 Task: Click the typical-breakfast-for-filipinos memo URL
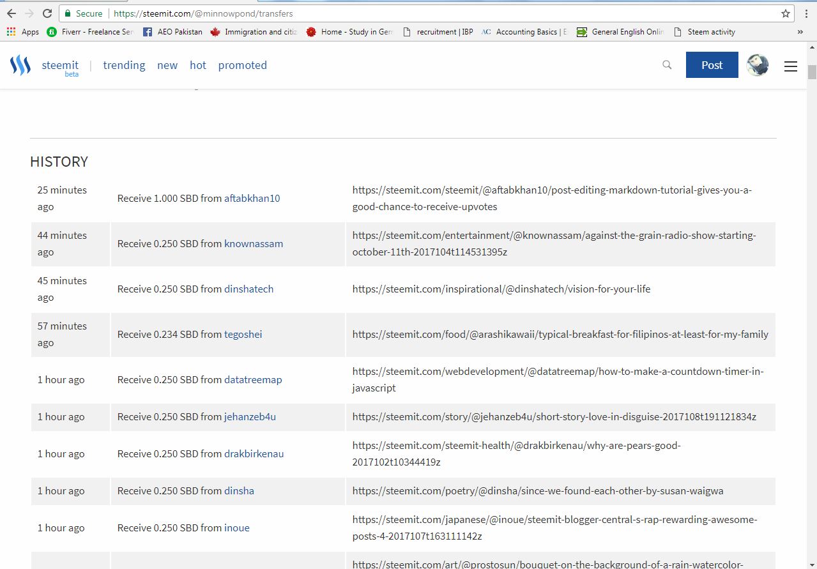pos(560,335)
